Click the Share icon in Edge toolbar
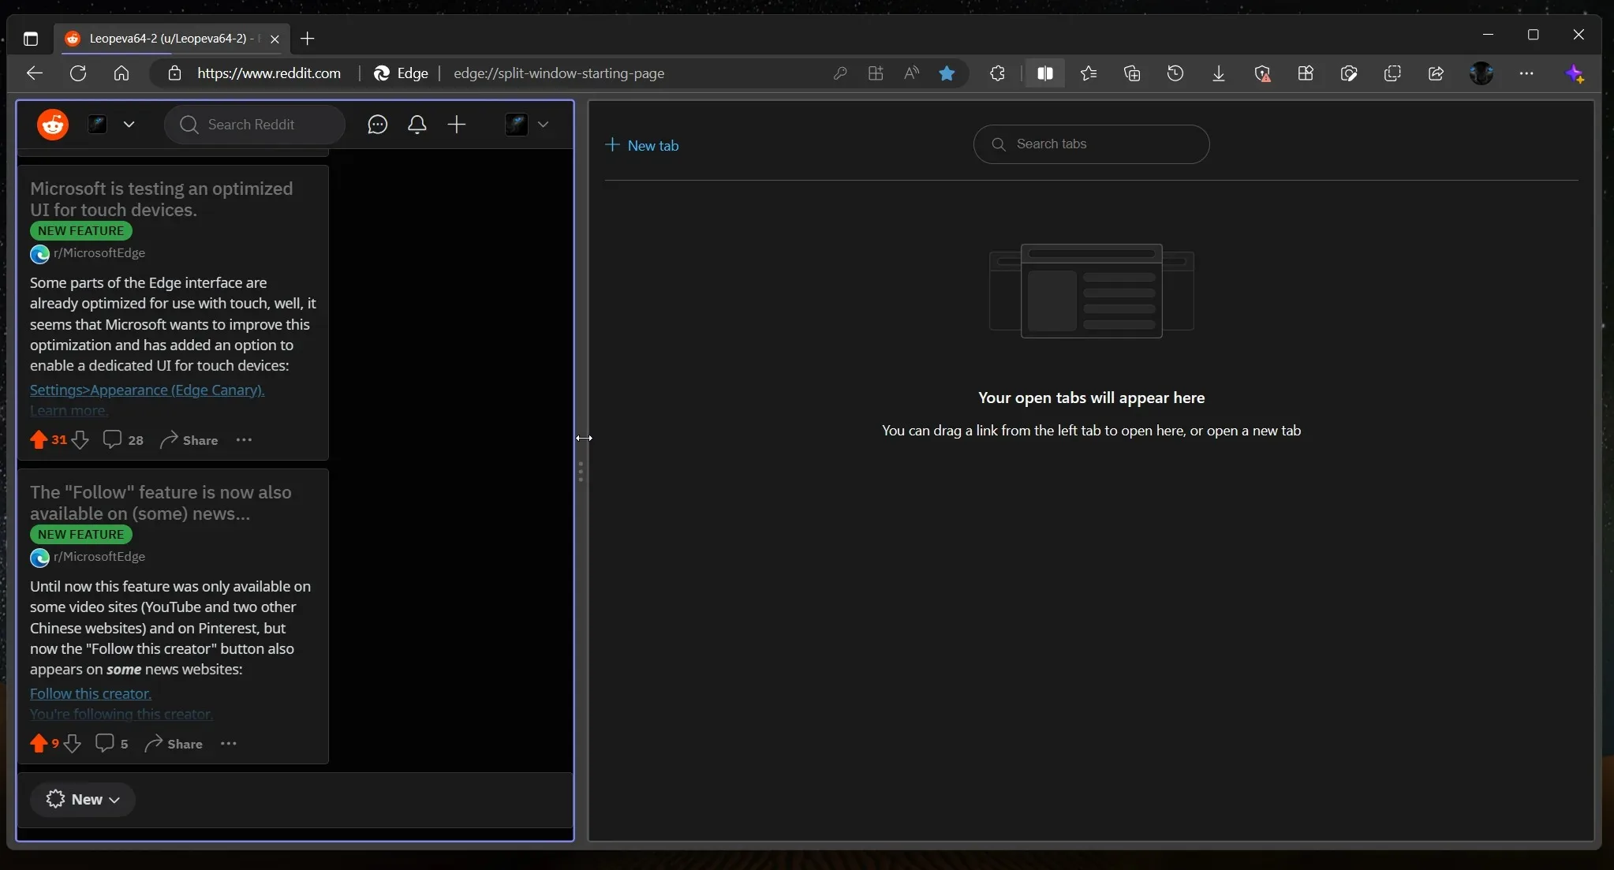1614x870 pixels. 1436,73
